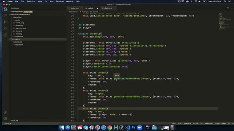Open the File menu
The width and height of the screenshot is (234, 131).
(x=16, y=1)
